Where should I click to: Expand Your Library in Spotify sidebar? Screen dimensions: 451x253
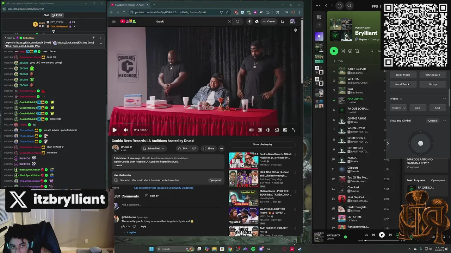tap(319, 17)
